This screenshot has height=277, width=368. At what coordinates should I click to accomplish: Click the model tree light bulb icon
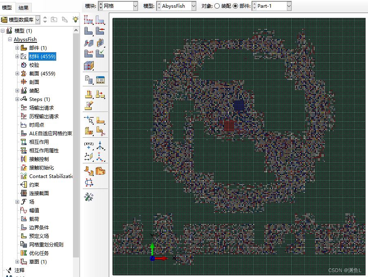tap(75, 20)
